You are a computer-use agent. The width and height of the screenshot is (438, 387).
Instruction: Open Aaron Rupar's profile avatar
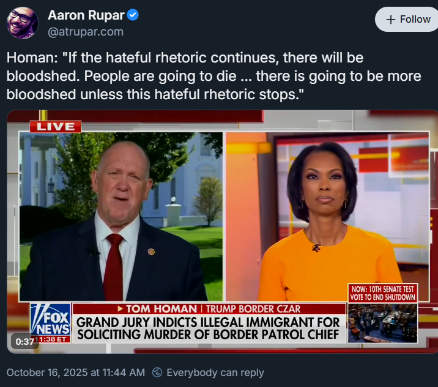pyautogui.click(x=23, y=23)
